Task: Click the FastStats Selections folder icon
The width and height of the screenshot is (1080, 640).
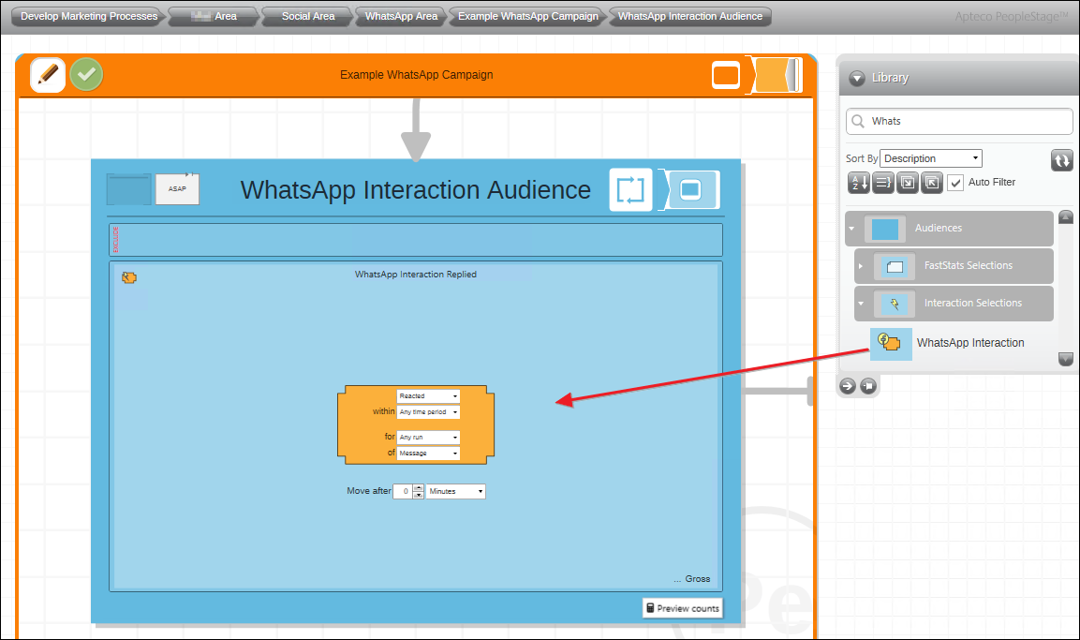Action: tap(895, 266)
